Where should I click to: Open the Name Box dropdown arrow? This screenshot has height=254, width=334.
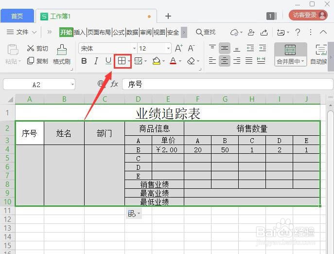(x=72, y=85)
